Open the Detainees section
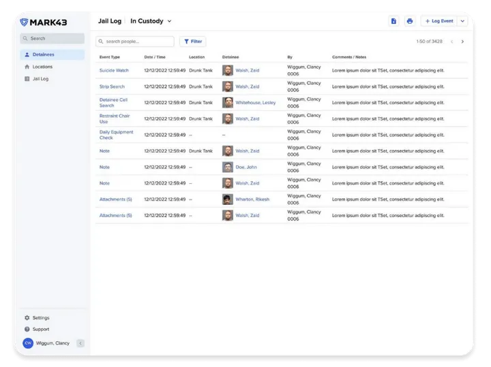The image size is (491, 367). 53,54
